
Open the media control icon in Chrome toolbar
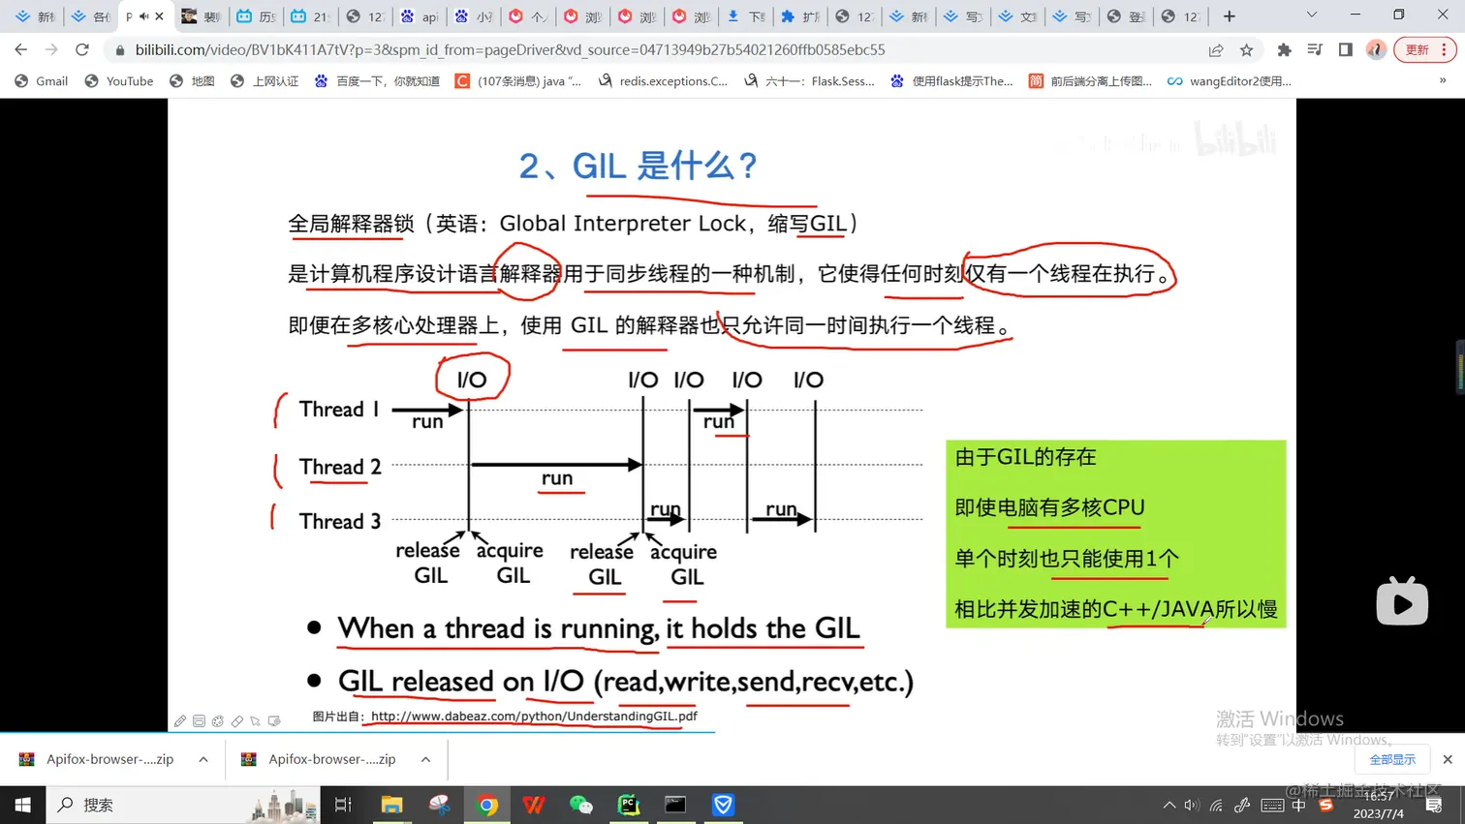point(1315,49)
